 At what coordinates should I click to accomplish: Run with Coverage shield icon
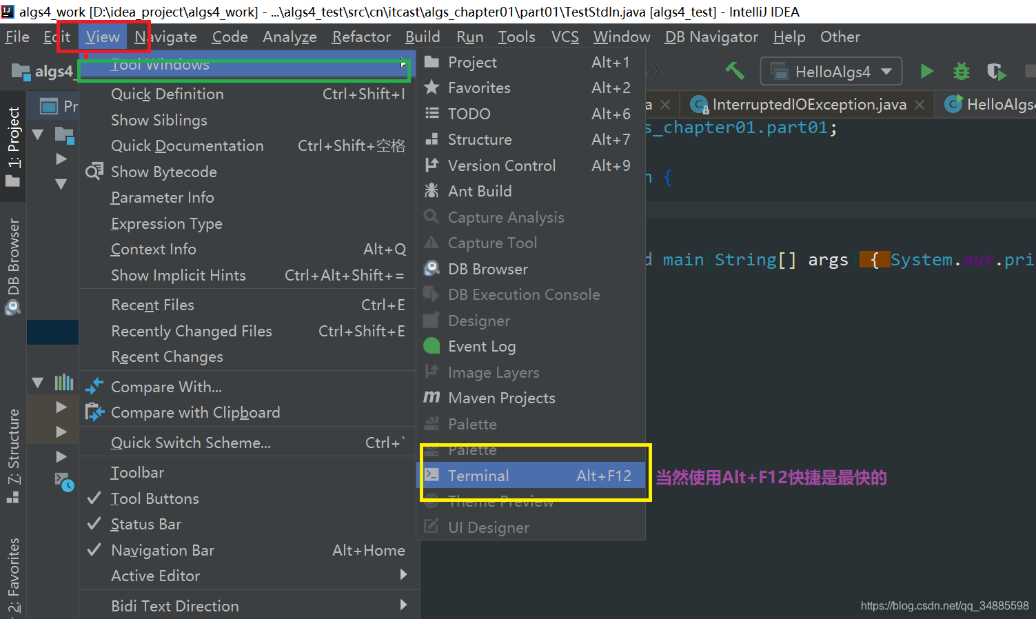(x=996, y=72)
